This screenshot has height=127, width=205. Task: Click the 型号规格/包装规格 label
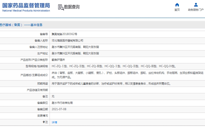37,66
